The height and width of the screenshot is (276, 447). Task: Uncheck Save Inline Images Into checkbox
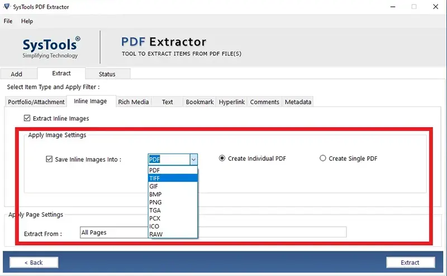(49, 159)
